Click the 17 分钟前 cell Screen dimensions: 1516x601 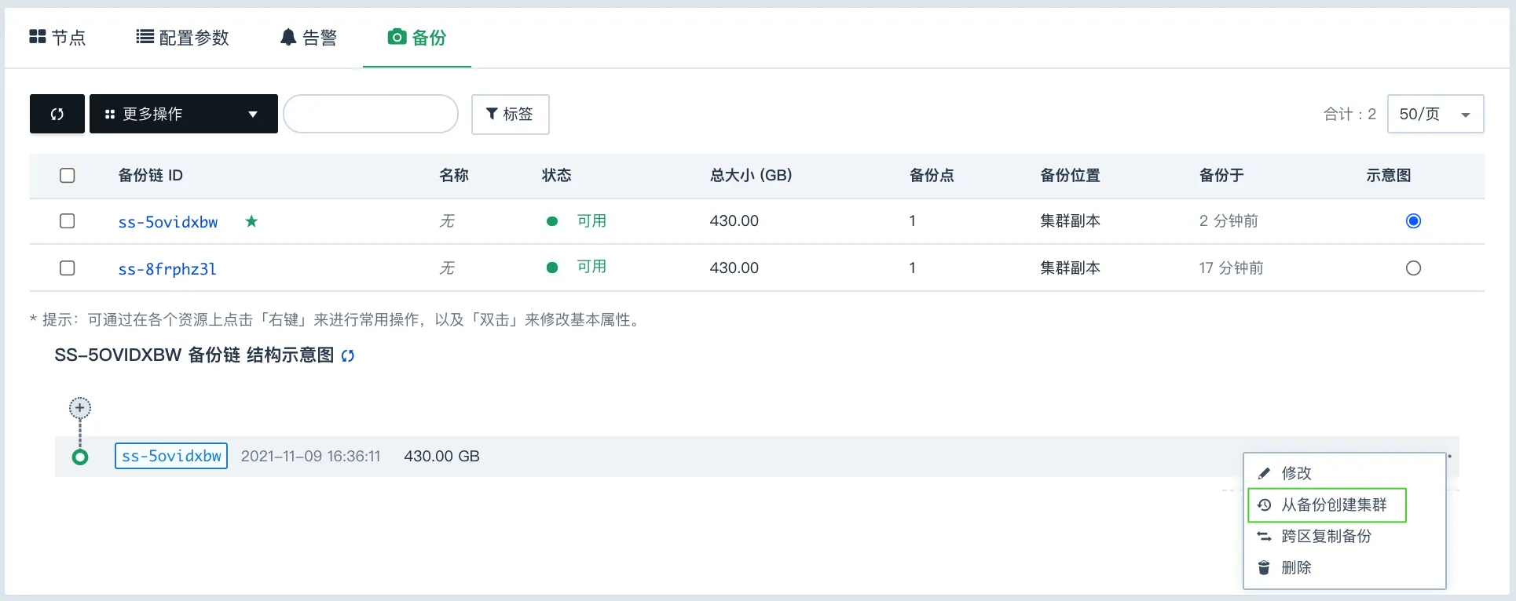[1231, 268]
